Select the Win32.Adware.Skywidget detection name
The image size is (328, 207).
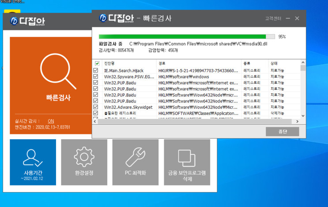point(128,107)
